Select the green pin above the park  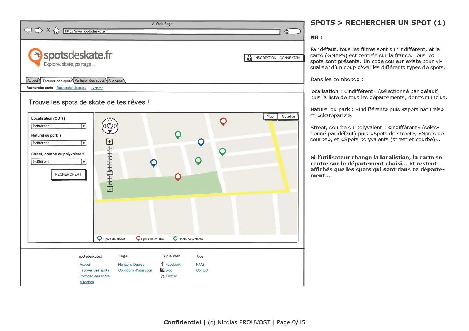pyautogui.click(x=198, y=161)
